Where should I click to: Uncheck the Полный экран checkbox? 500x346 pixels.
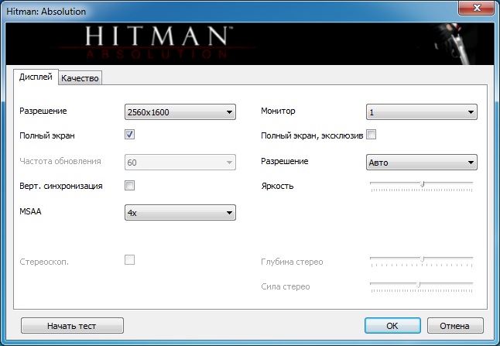129,135
